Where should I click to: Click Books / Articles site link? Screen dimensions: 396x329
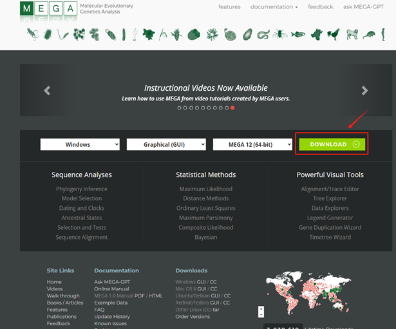point(65,303)
